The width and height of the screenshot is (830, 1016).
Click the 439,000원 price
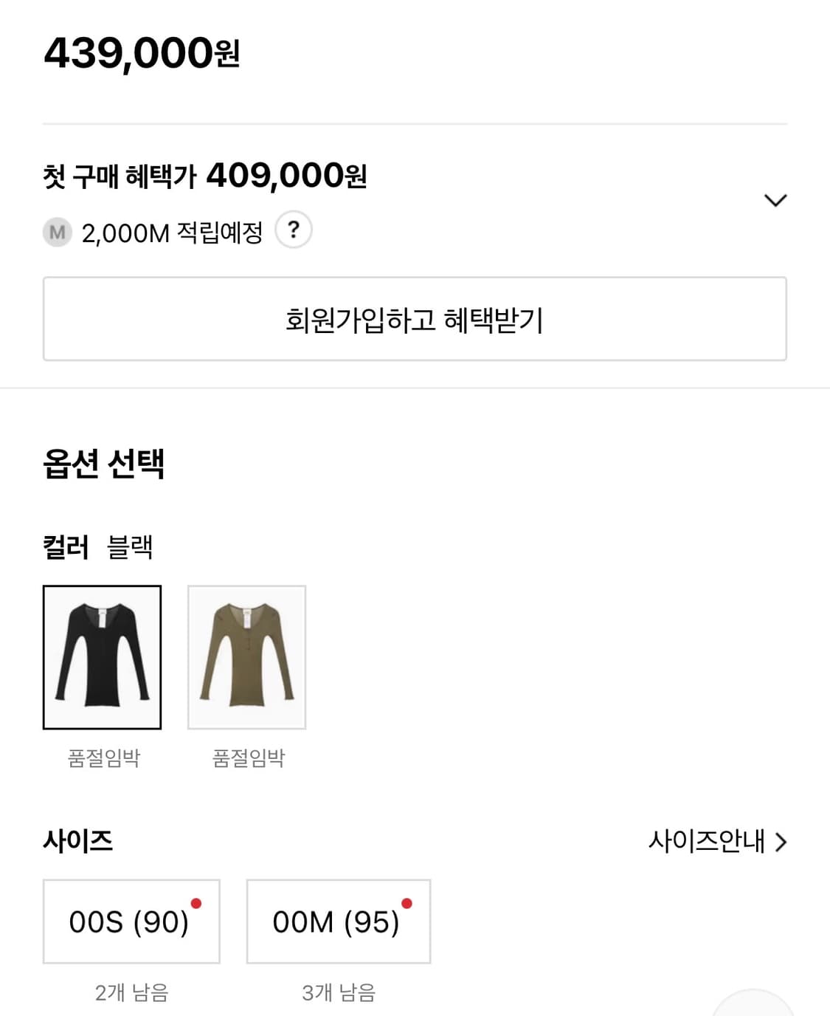pyautogui.click(x=142, y=53)
